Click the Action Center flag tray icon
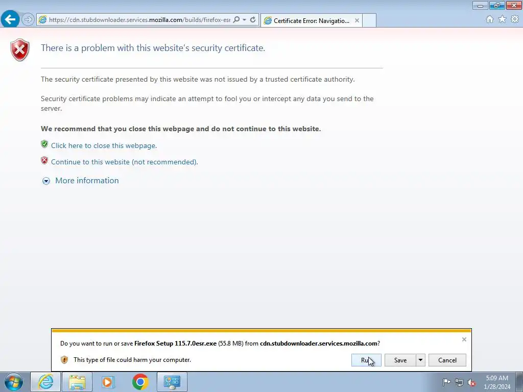523x392 pixels. [446, 382]
